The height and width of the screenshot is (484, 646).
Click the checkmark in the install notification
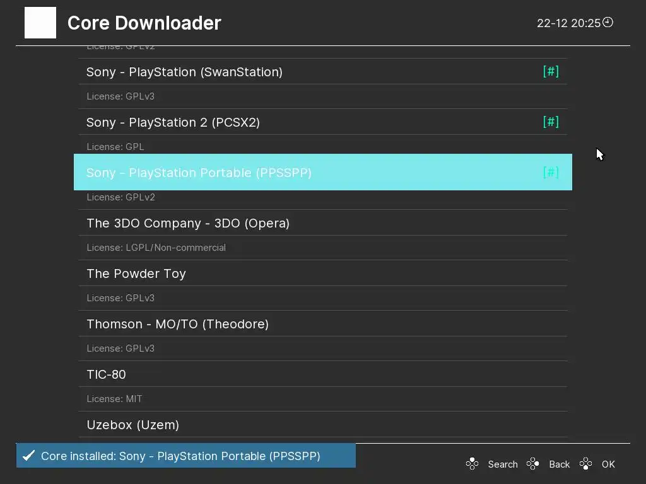pyautogui.click(x=28, y=456)
